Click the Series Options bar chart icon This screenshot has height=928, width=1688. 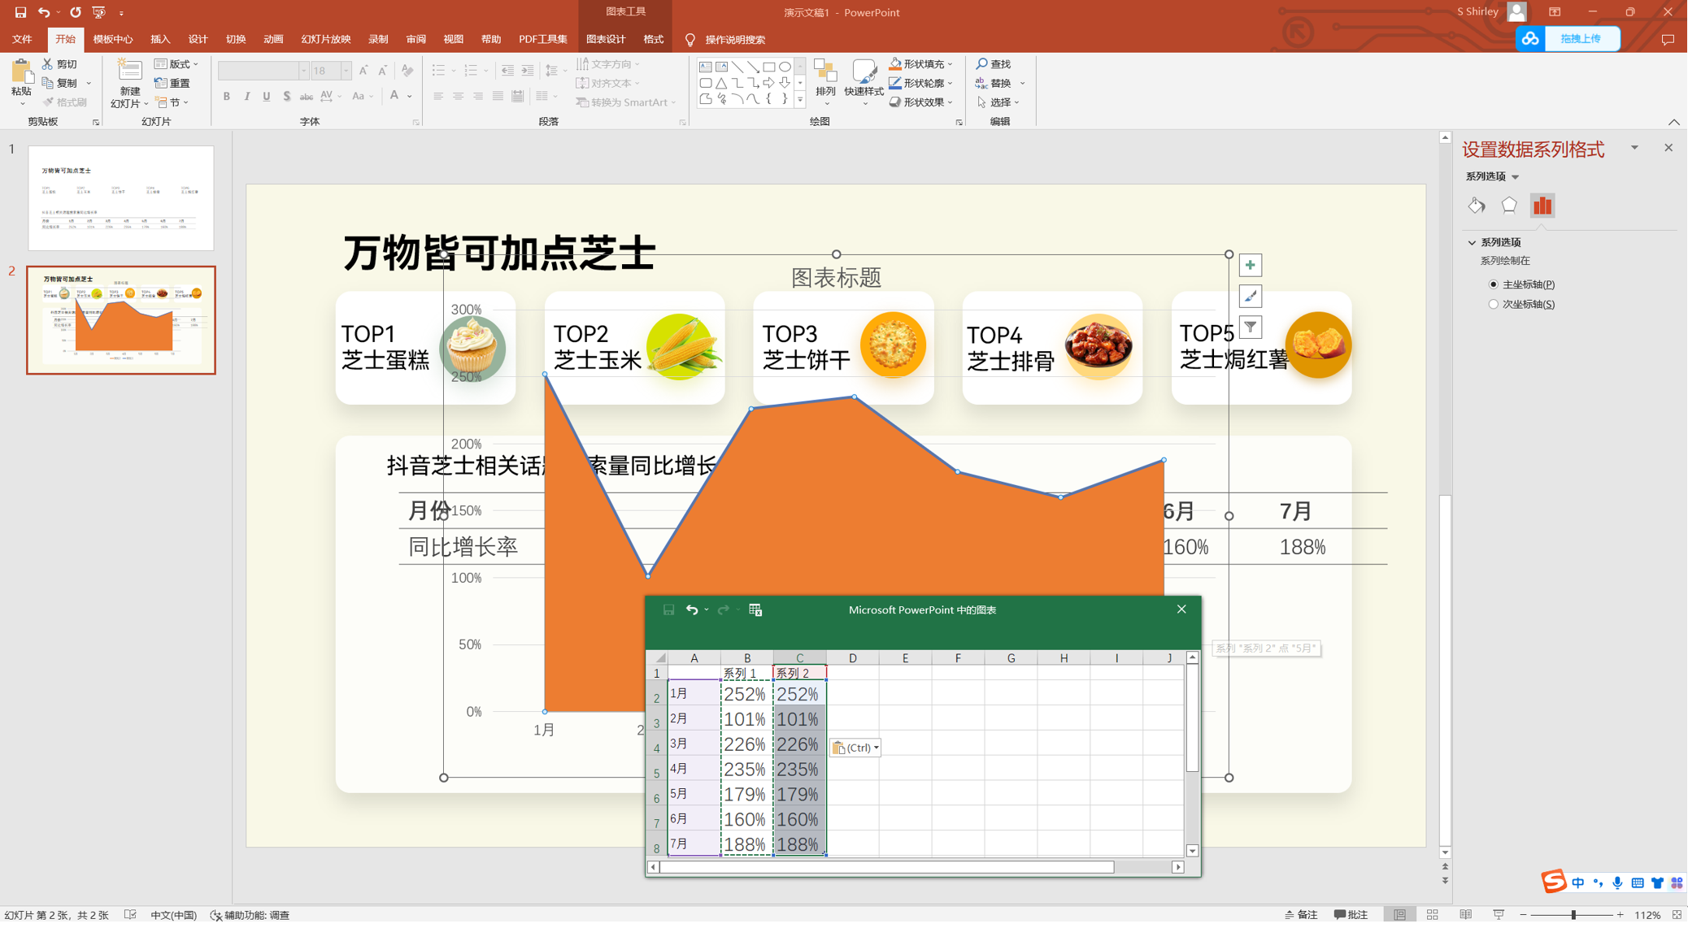click(1542, 206)
